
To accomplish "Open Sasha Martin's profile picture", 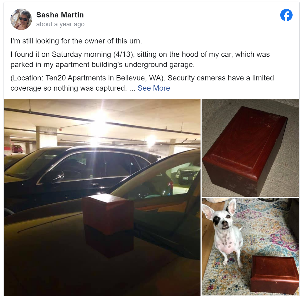I will [x=21, y=19].
